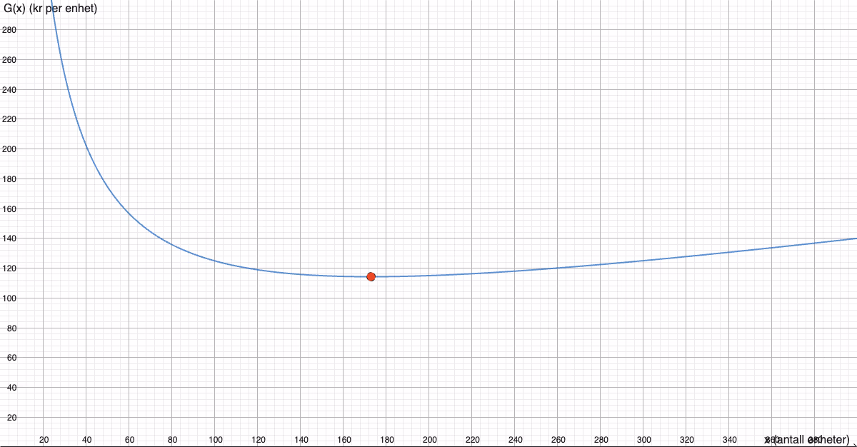Click the y-axis label 220

(x=9, y=119)
